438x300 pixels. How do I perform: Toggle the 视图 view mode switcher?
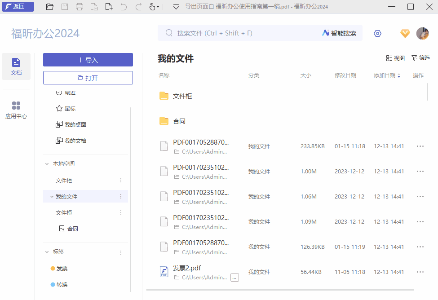(394, 57)
